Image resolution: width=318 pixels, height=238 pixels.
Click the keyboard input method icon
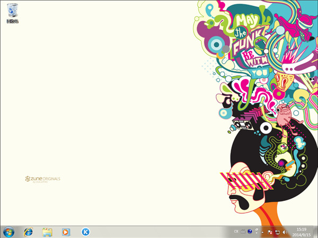(243, 232)
